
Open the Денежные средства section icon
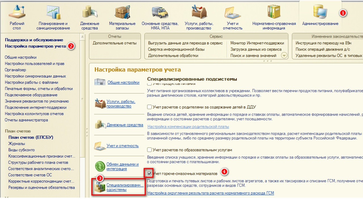(90, 12)
